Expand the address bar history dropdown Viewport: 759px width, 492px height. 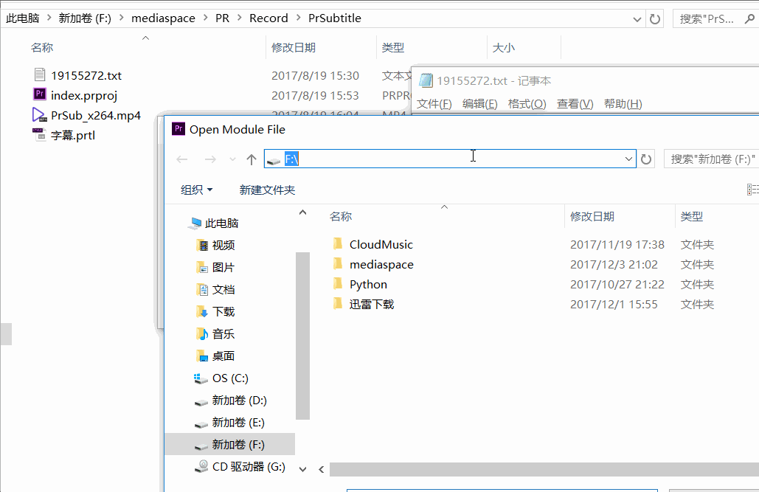tap(628, 159)
